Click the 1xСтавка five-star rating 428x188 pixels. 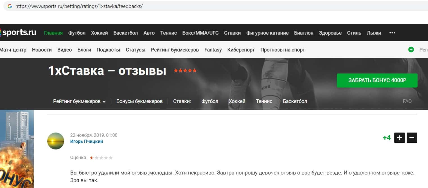185,71
